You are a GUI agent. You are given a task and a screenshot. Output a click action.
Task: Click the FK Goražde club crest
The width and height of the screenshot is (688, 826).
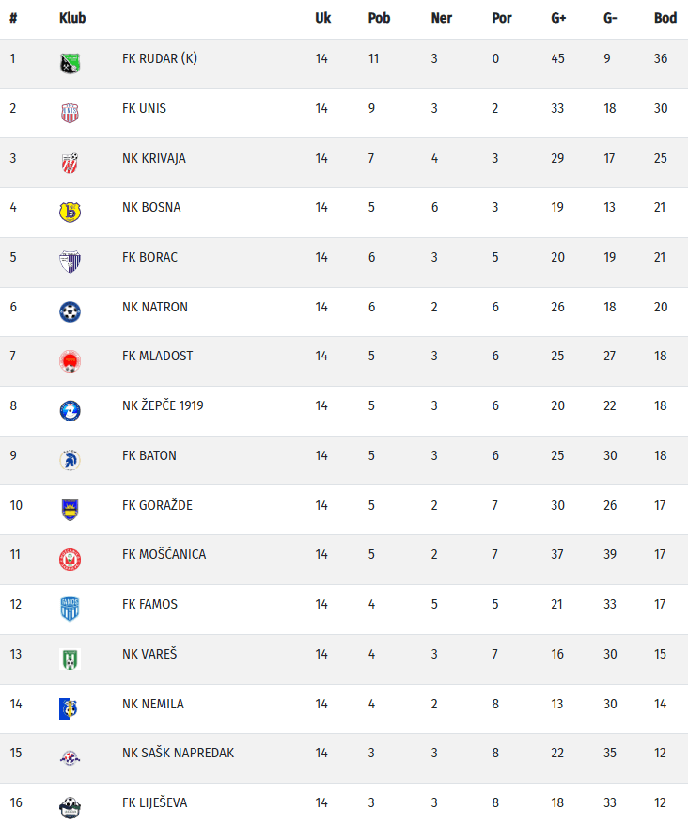click(70, 510)
